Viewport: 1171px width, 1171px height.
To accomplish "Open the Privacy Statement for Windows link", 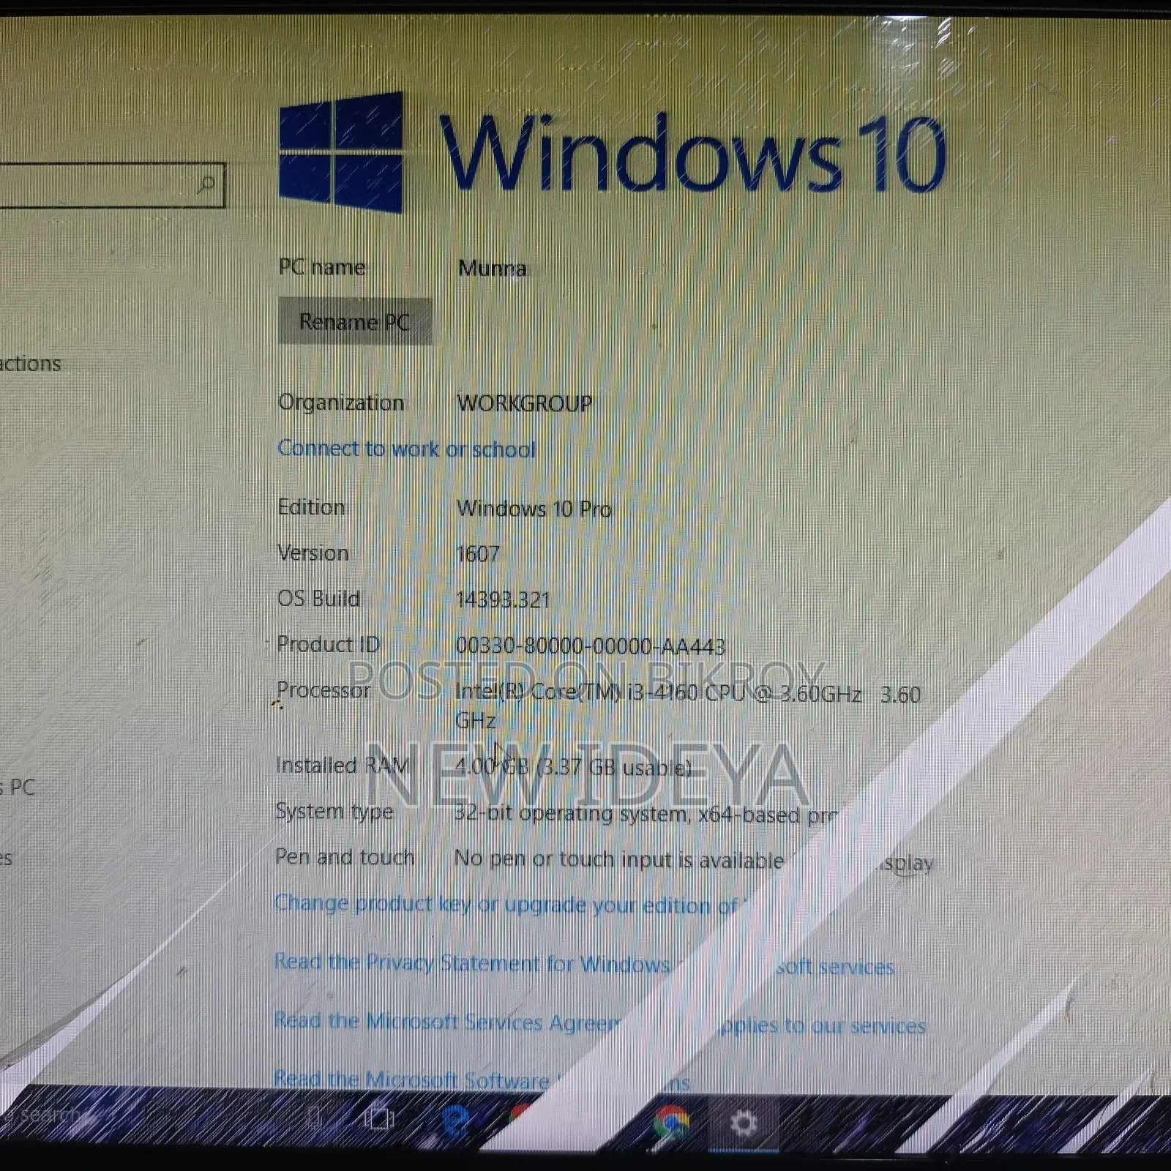I will 584,964.
